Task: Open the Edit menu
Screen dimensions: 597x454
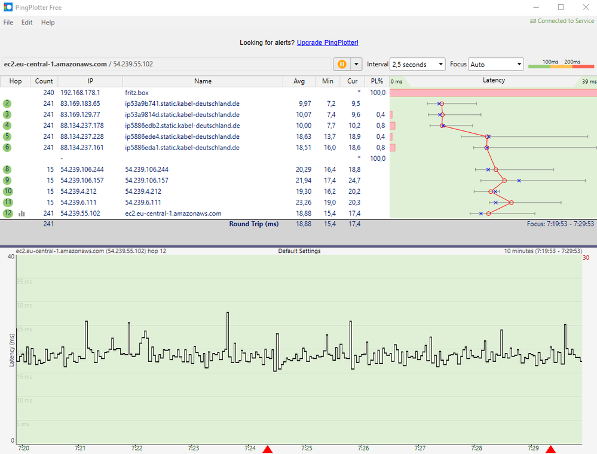Action: [27, 22]
